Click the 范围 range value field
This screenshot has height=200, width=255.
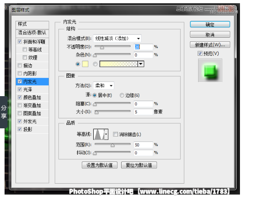tap(143, 145)
